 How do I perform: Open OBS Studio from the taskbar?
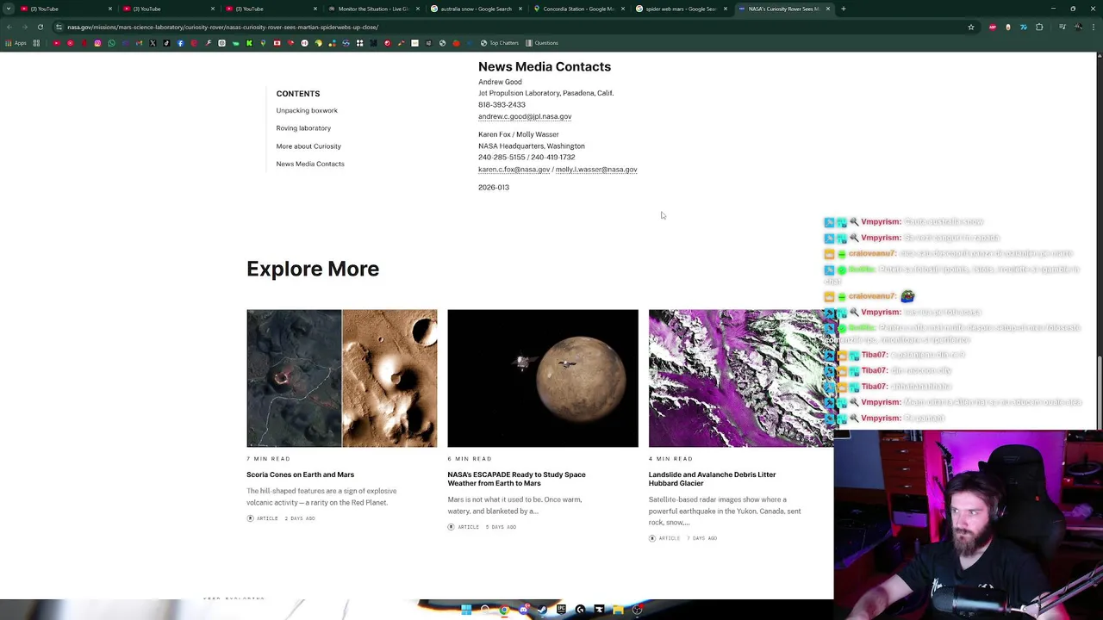[637, 610]
